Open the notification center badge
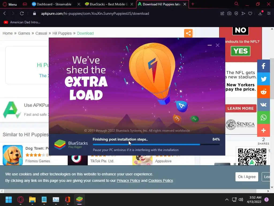274x206 pixels. pyautogui.click(x=267, y=200)
